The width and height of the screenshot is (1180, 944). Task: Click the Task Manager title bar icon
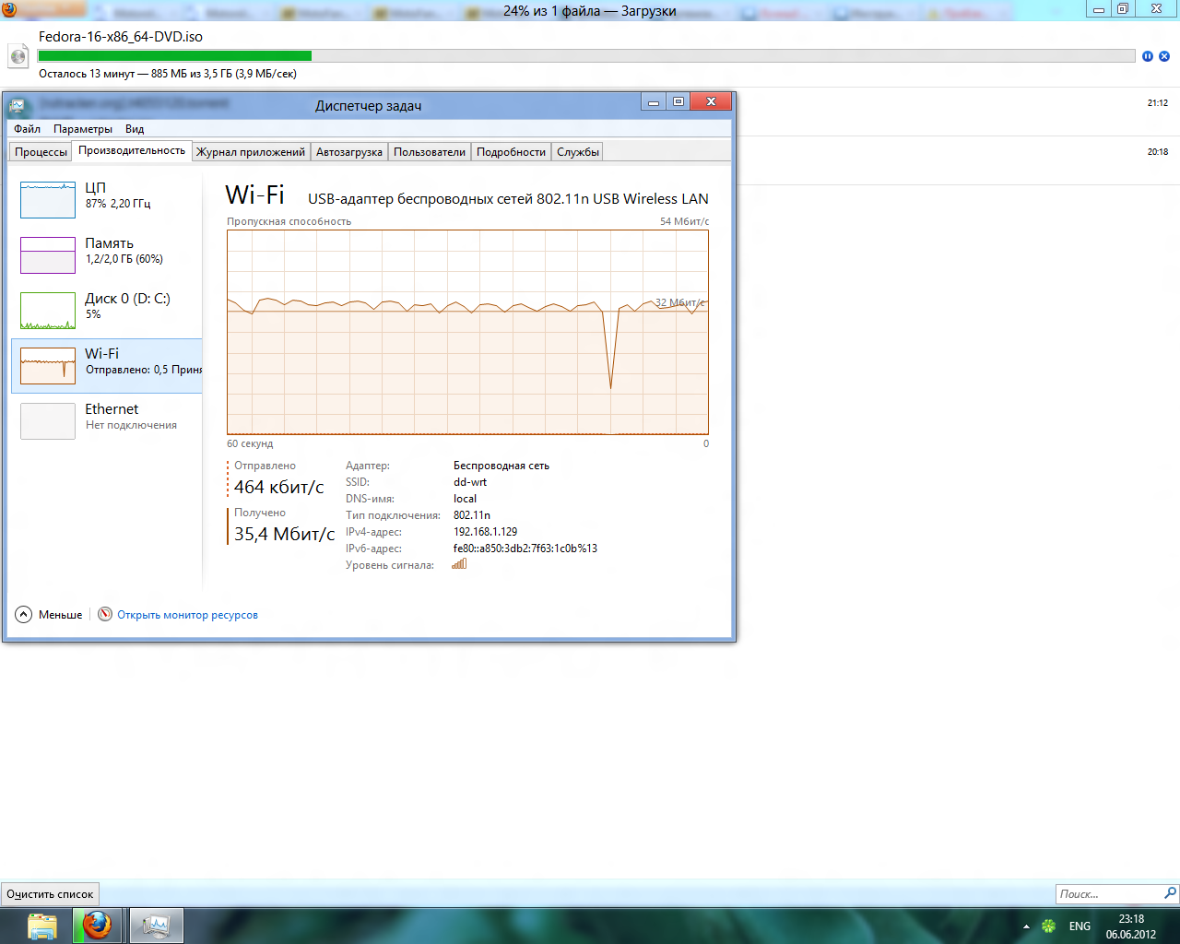tap(18, 106)
